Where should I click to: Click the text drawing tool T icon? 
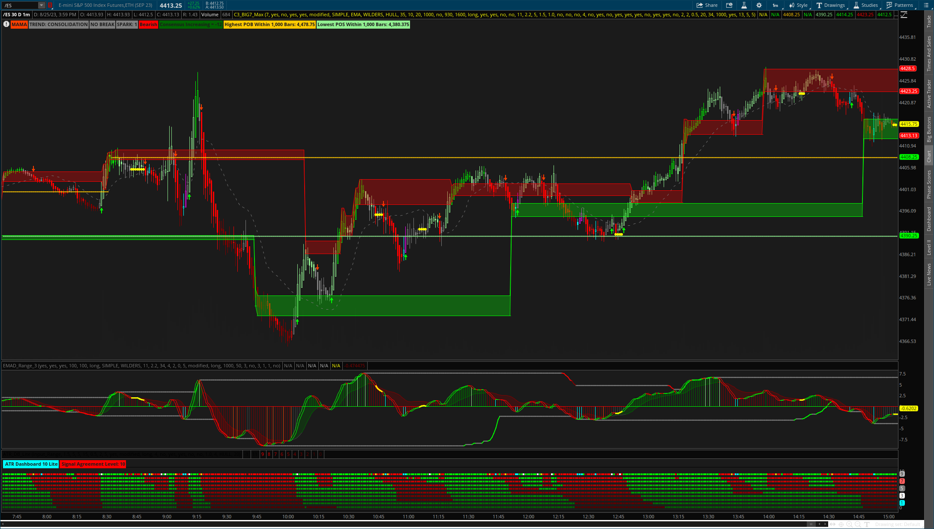tap(867, 524)
